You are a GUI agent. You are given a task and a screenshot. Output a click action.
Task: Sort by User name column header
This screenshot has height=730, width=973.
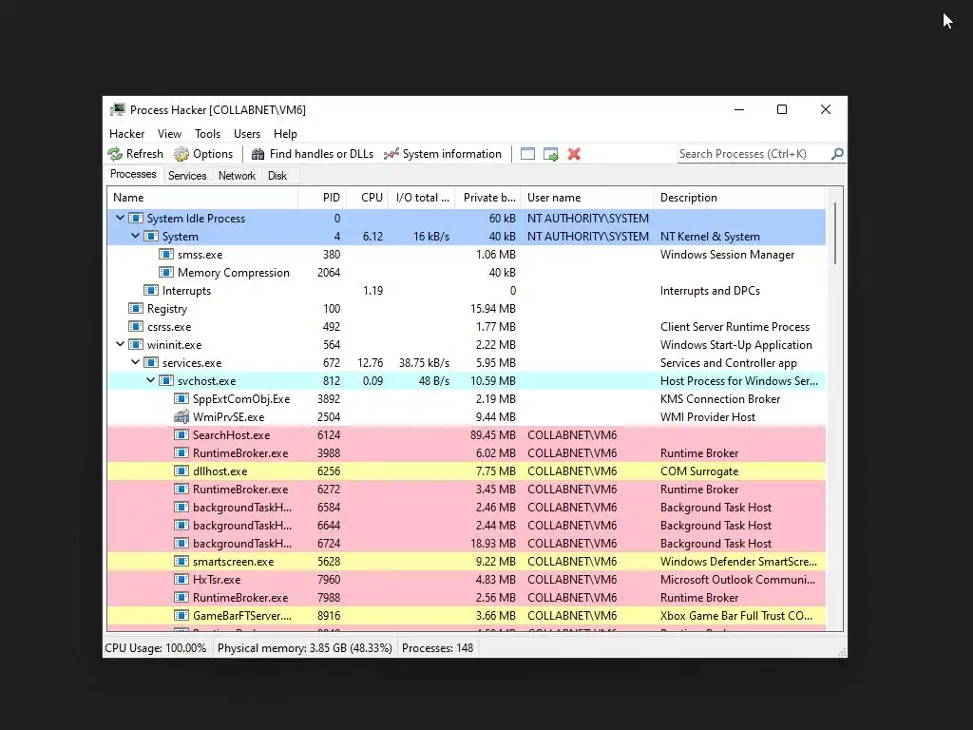587,198
